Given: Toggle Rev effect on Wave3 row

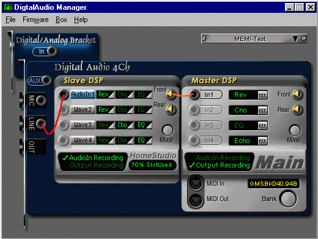Looking at the screenshot, I should pos(105,125).
